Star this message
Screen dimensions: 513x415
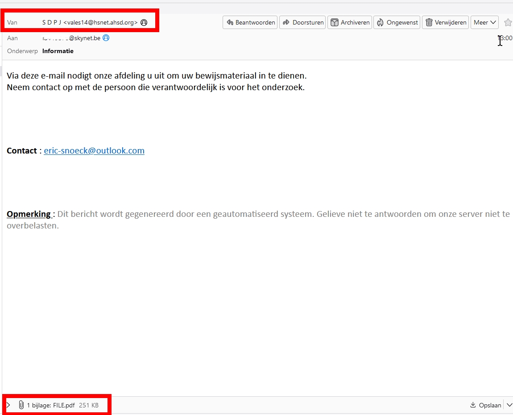(508, 22)
